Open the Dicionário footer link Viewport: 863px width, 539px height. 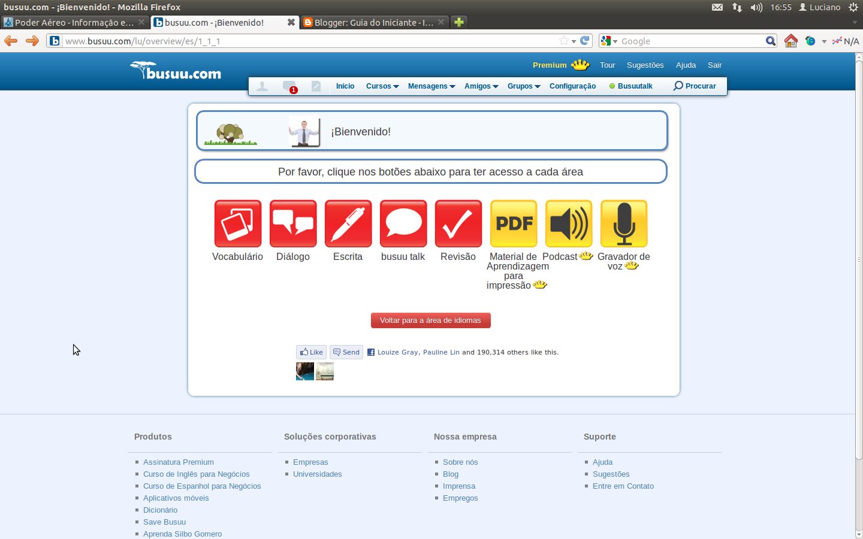[161, 510]
